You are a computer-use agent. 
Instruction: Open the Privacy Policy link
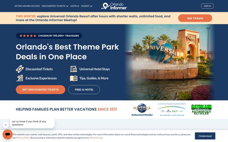tap(23, 138)
